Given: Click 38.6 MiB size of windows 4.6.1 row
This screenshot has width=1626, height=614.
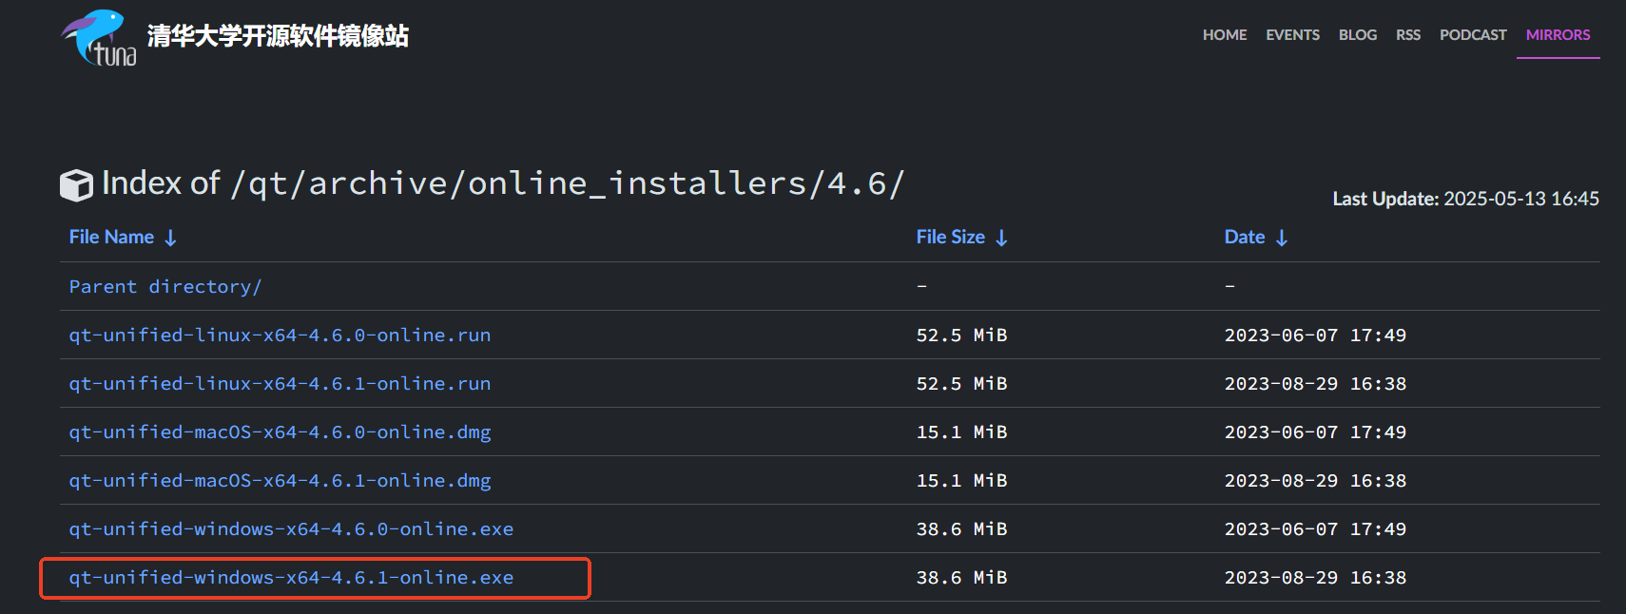Looking at the screenshot, I should click(961, 577).
